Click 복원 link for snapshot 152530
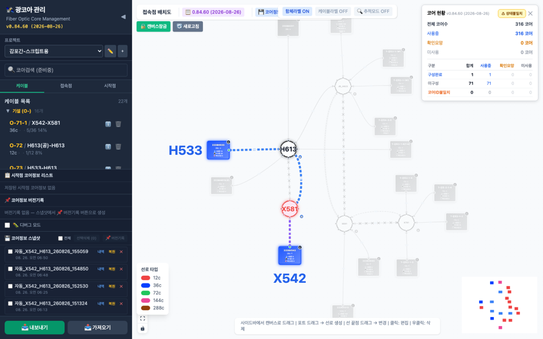This screenshot has width=543, height=339. 111,287
